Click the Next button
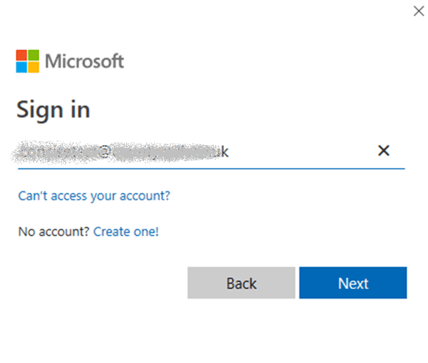428x363 pixels. pos(353,283)
